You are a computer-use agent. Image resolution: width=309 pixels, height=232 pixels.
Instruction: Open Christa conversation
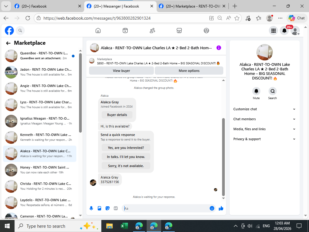40,186
